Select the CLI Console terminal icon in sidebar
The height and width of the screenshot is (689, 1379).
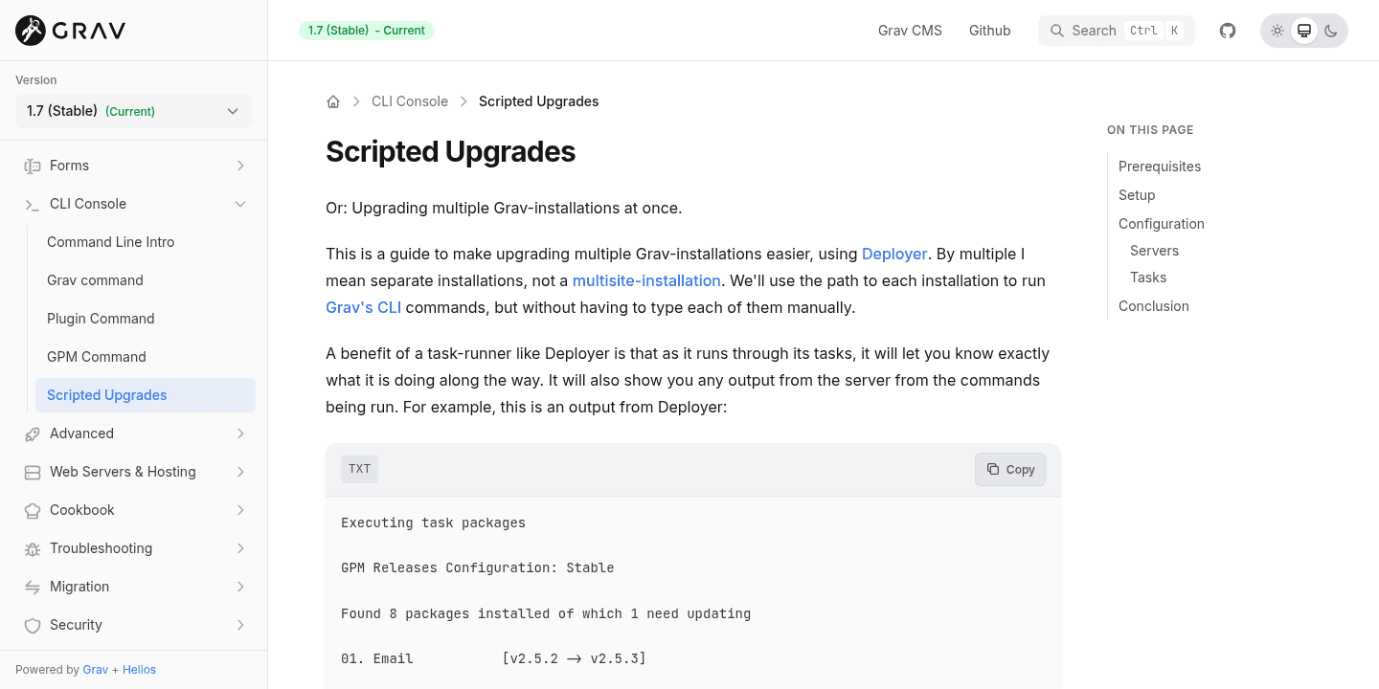pos(32,203)
